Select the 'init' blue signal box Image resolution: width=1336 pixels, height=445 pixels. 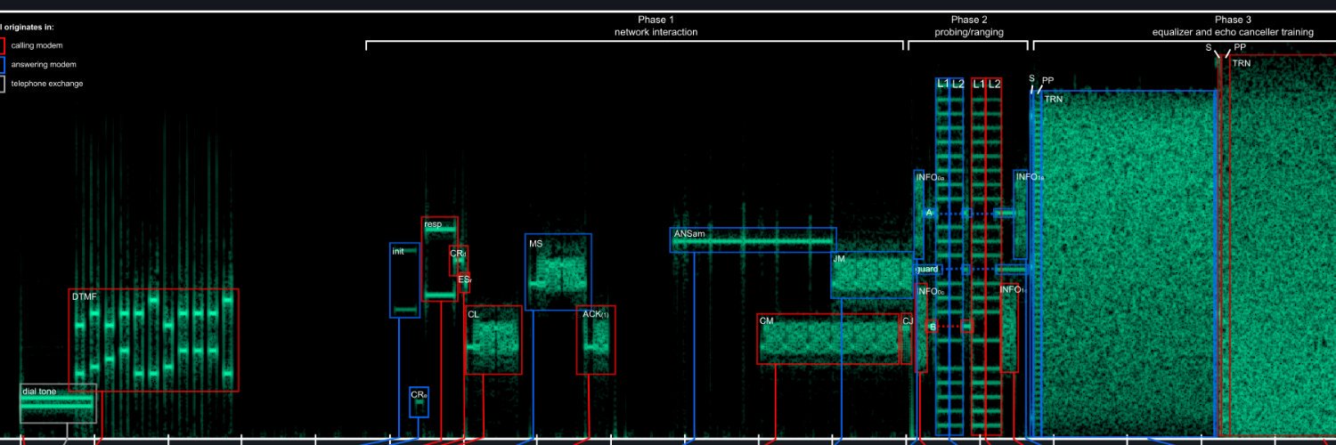pyautogui.click(x=404, y=280)
